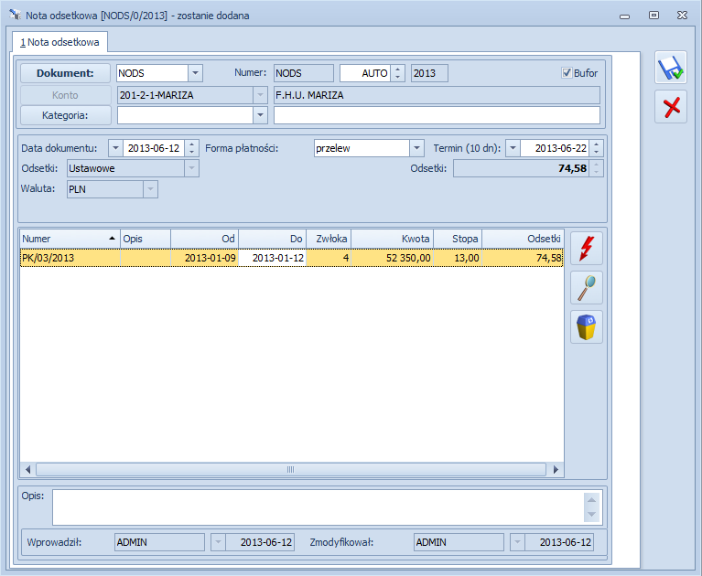Image resolution: width=702 pixels, height=576 pixels.
Task: Click the Data dokumentu 2013-06-12 field
Action: click(x=154, y=148)
